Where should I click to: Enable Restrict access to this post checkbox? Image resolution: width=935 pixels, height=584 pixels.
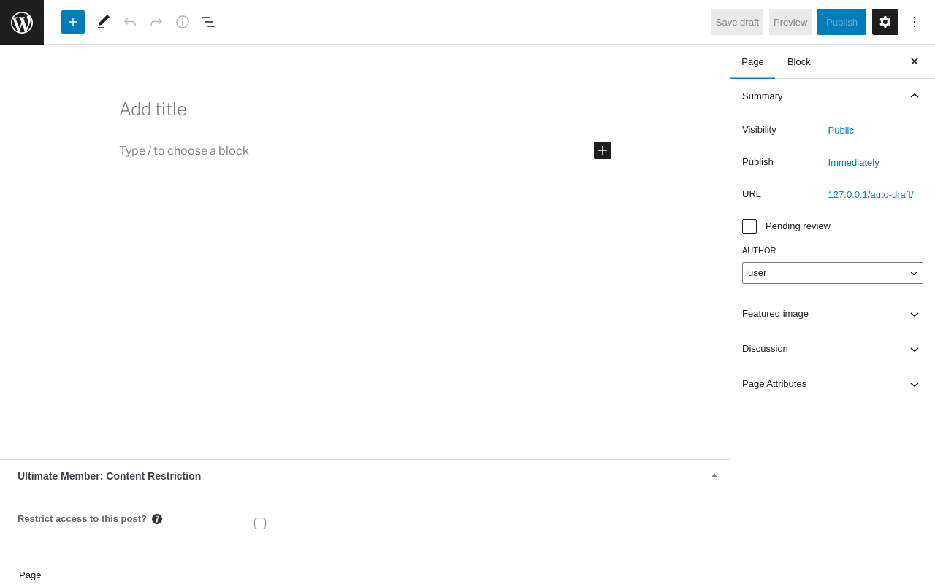pyautogui.click(x=260, y=523)
